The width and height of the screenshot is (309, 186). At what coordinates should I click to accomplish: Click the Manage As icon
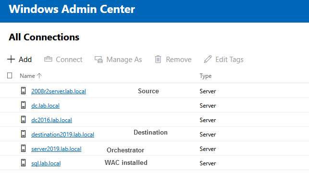point(99,59)
